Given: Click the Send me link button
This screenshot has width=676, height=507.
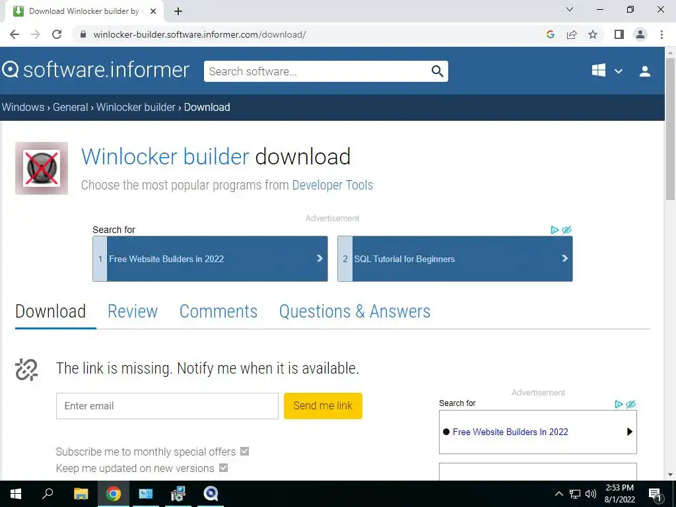Looking at the screenshot, I should (x=323, y=406).
